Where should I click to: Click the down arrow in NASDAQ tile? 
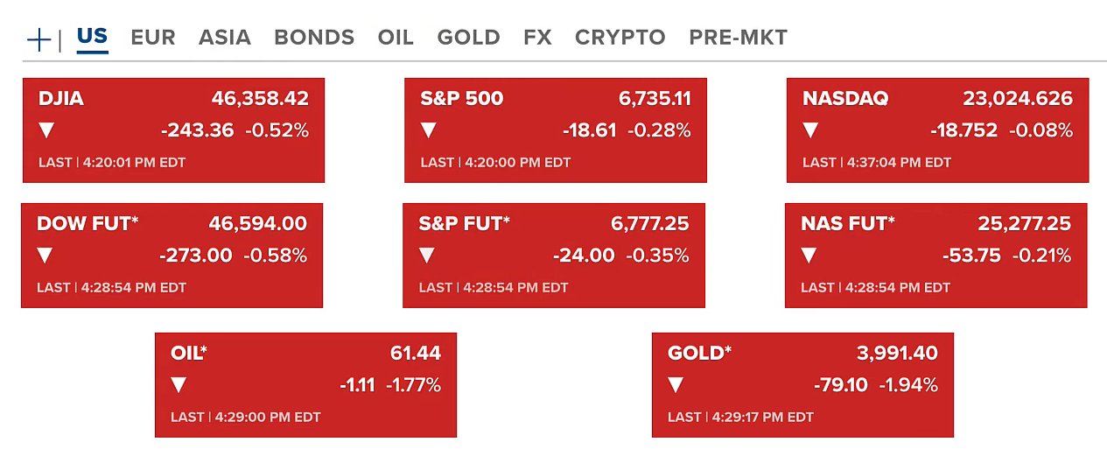810,130
